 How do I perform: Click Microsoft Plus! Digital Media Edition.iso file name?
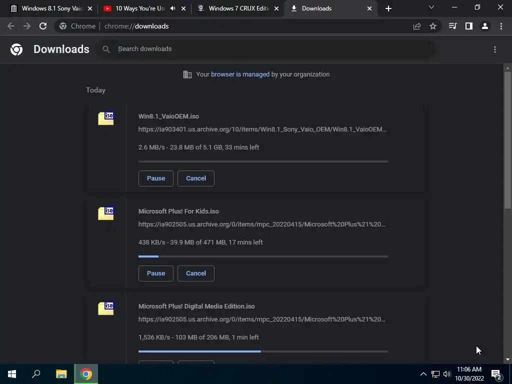196,306
